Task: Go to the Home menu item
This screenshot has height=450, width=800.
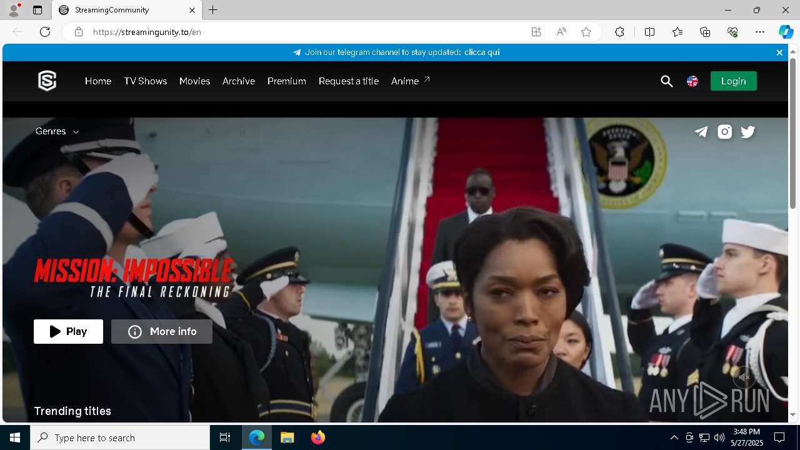Action: click(x=98, y=81)
